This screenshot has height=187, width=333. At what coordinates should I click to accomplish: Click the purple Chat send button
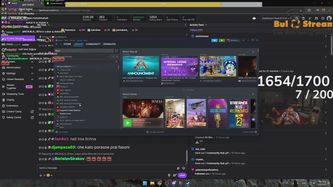click(x=182, y=175)
